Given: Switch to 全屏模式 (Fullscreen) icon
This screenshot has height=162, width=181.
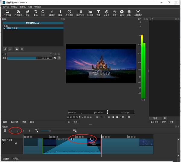Looking at the screenshot, I should pyautogui.click(x=138, y=12).
